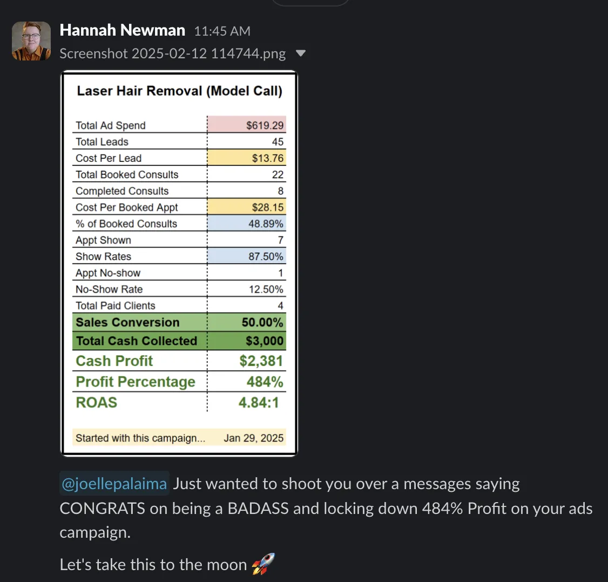This screenshot has width=608, height=582.
Task: Click the pink Total Ad Spend $619.29 cell
Action: 247,125
